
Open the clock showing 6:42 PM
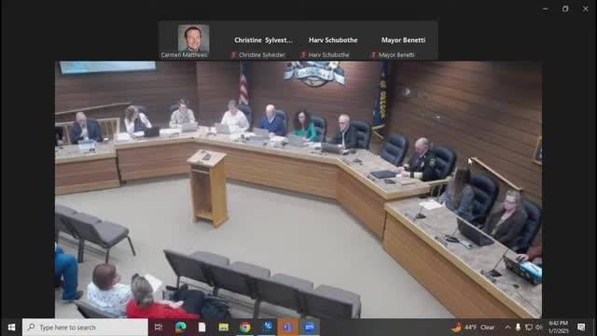pyautogui.click(x=558, y=328)
